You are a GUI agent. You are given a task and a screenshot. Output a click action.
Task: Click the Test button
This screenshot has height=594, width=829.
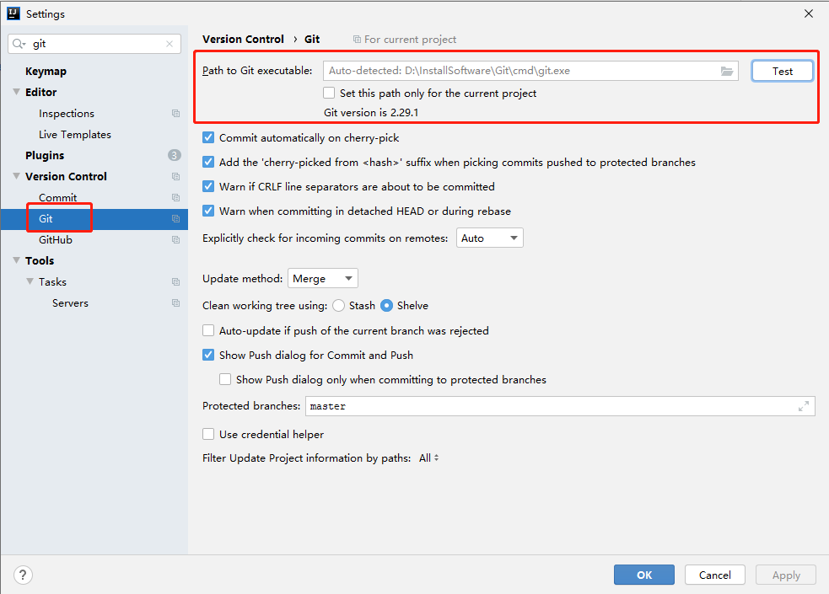coord(782,72)
